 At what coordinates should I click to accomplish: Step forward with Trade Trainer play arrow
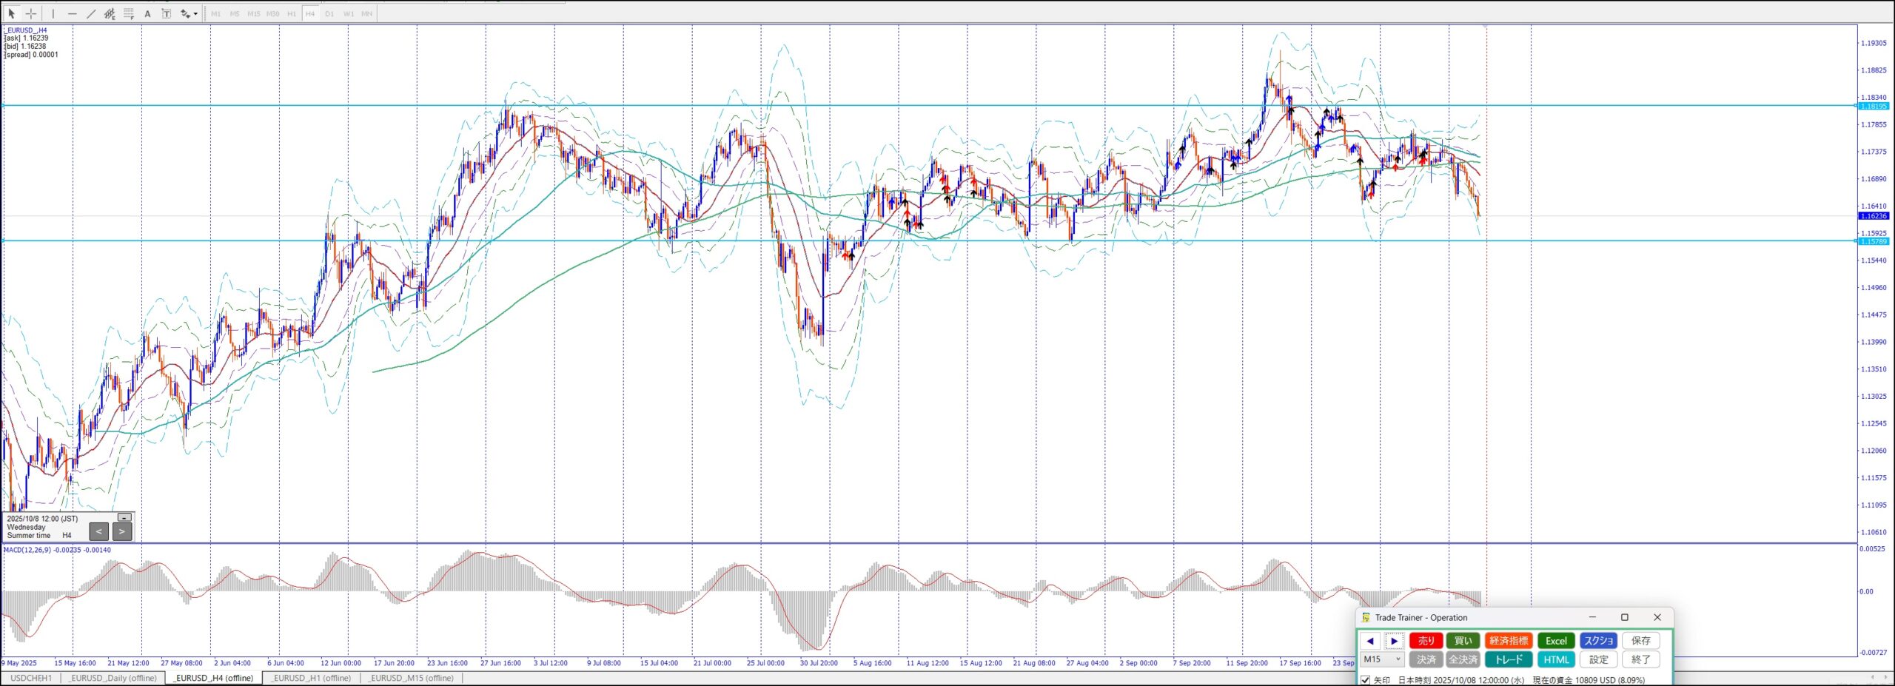pyautogui.click(x=1394, y=641)
